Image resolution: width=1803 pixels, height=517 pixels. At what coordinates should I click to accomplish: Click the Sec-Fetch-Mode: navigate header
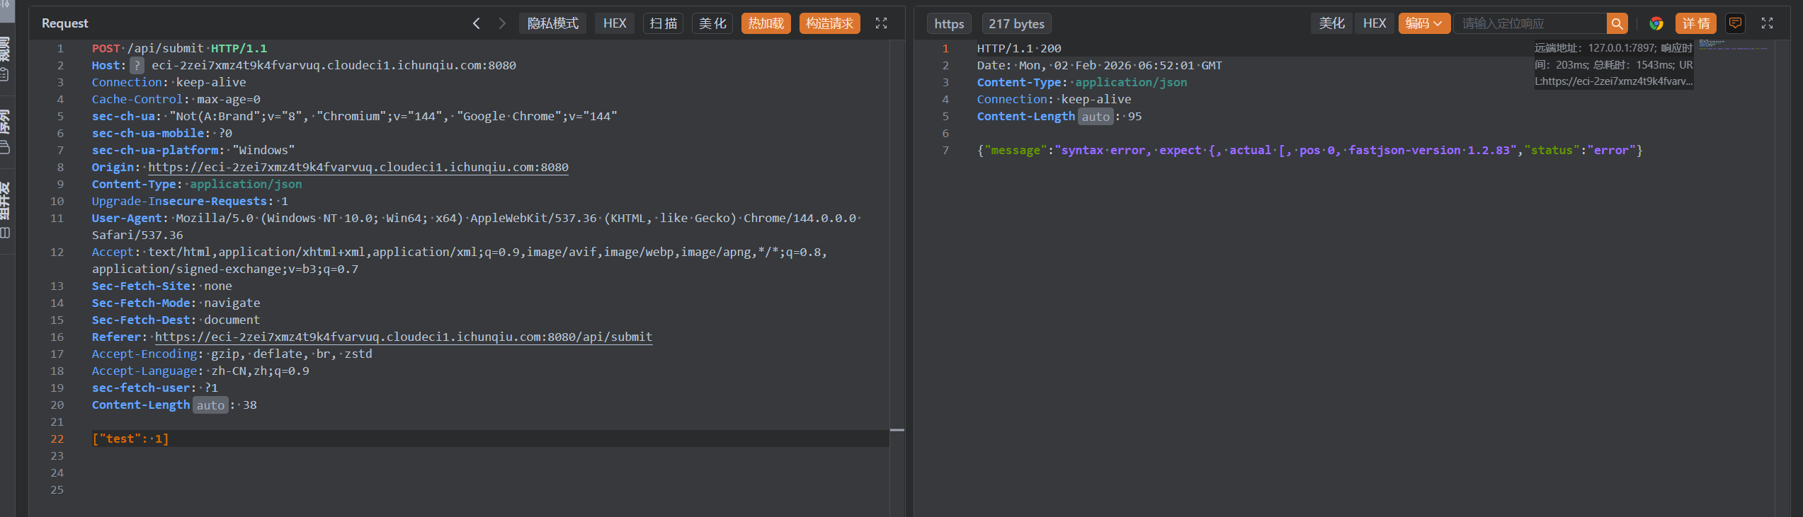(176, 303)
